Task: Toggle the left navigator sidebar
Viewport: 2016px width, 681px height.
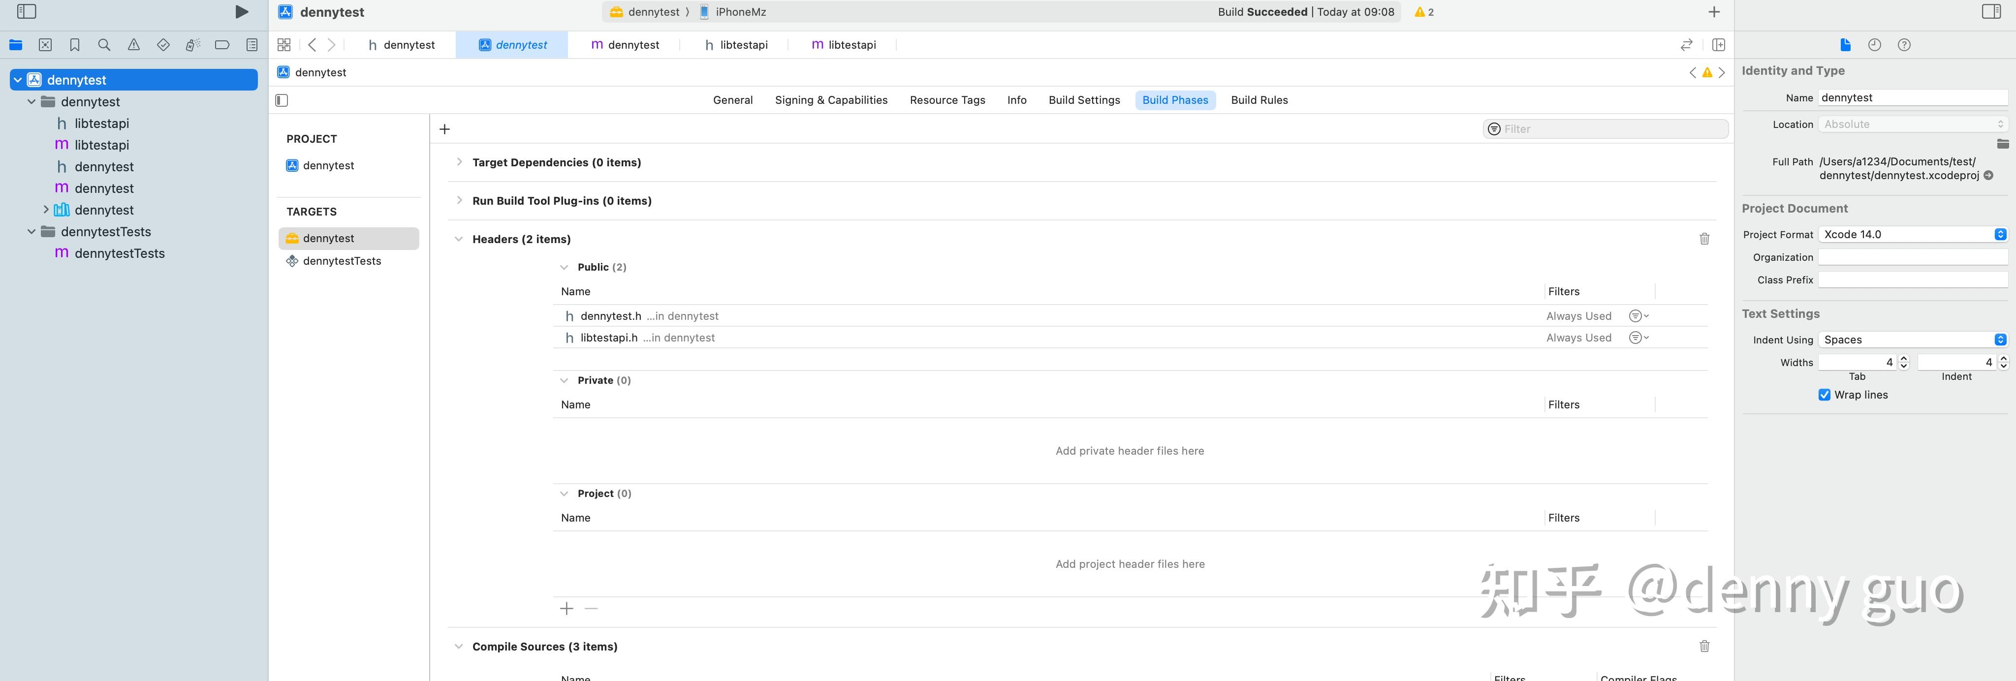Action: pos(27,12)
